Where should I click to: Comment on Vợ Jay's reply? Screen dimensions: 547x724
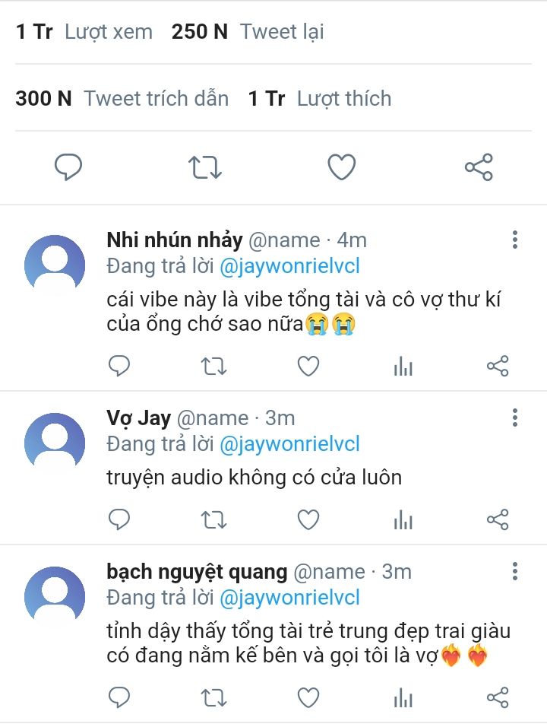click(x=119, y=519)
